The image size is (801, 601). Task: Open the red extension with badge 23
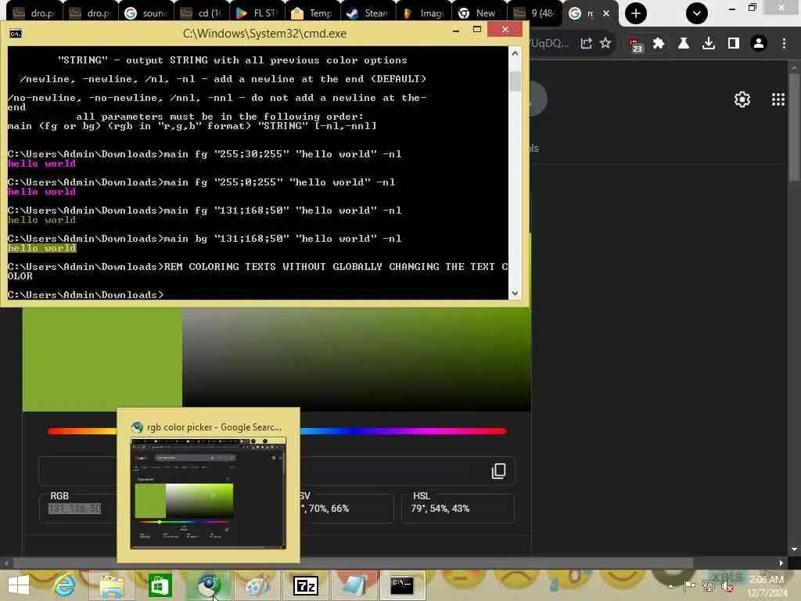[x=635, y=45]
